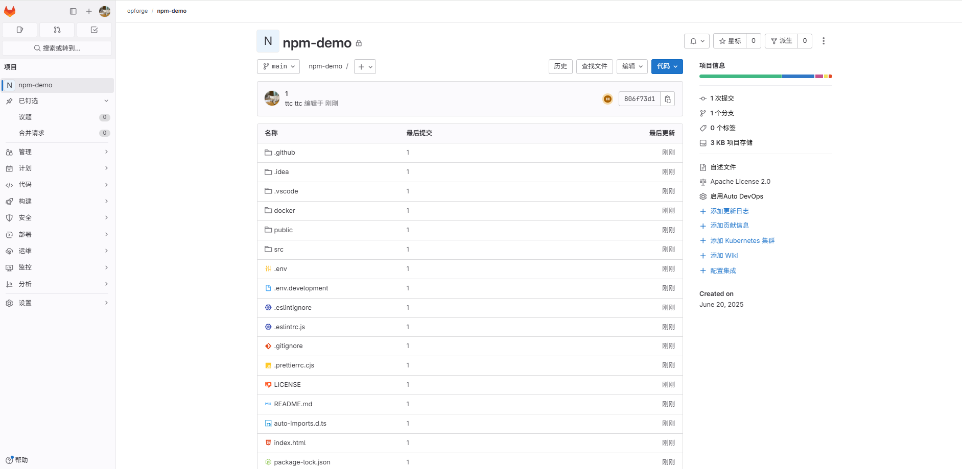Click the History button
962x469 pixels.
point(560,66)
